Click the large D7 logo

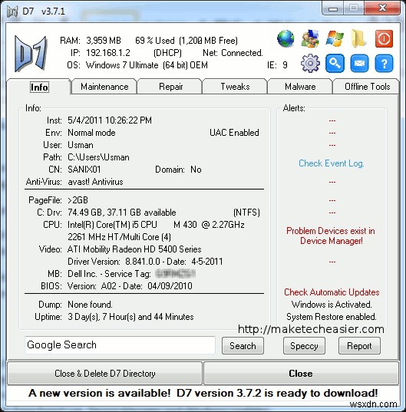[x=31, y=54]
